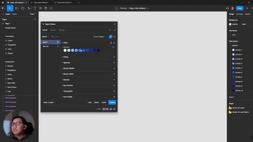Open the Figma main menu icon
Screen dimensions: 253x142
pyautogui.click(x=3, y=8)
